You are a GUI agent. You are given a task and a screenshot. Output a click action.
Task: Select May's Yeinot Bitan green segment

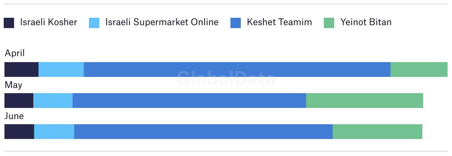pos(365,101)
